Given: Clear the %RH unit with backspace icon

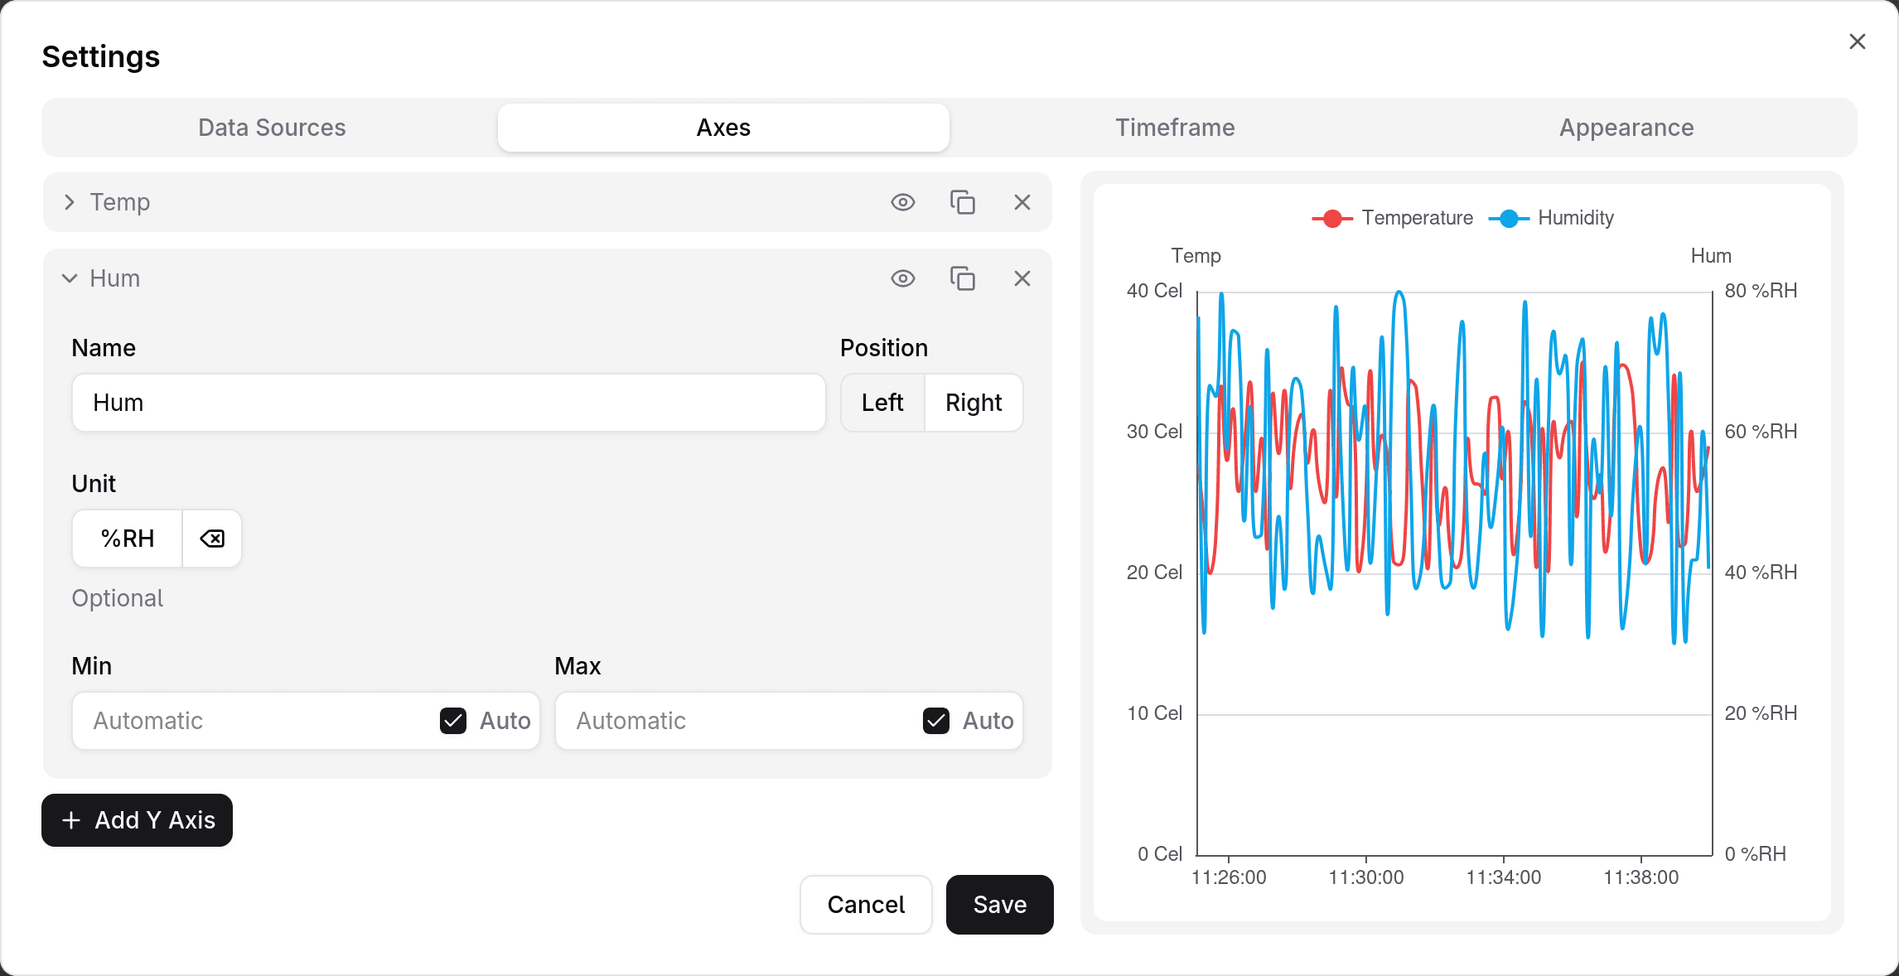Looking at the screenshot, I should click(212, 539).
